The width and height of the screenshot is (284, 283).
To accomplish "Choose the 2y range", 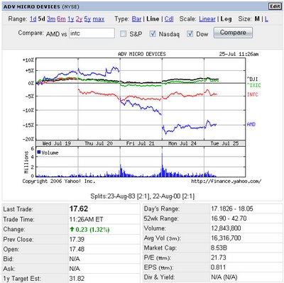I will click(x=79, y=19).
